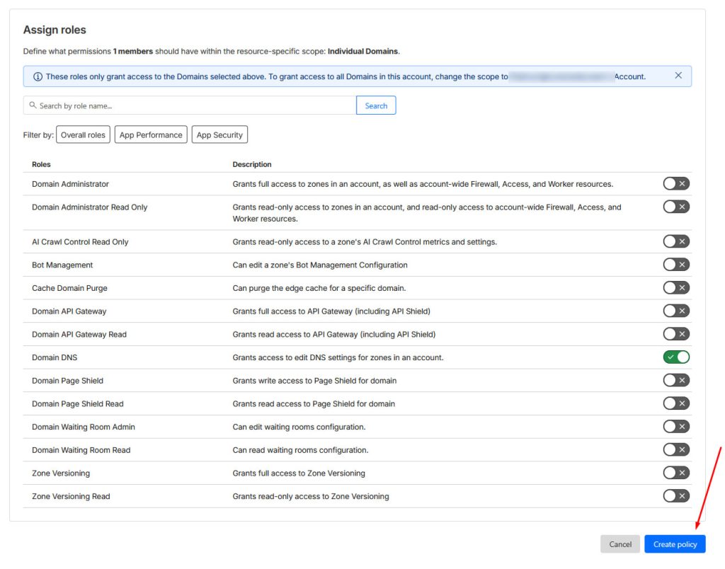Image resolution: width=725 pixels, height=569 pixels.
Task: Filter roles by App Performance
Action: pos(151,135)
